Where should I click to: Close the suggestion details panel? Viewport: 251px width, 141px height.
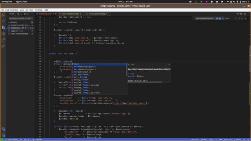169,65
